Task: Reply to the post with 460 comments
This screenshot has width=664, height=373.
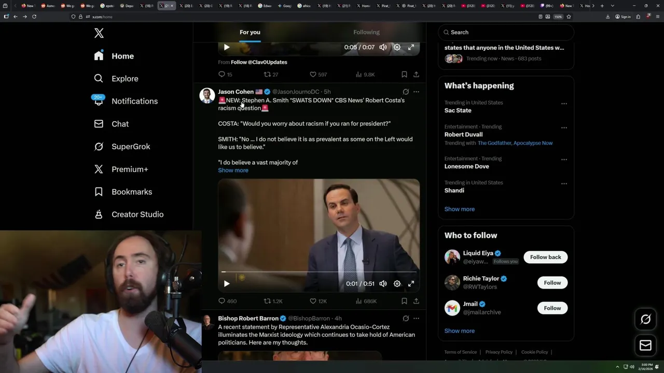Action: [227, 301]
